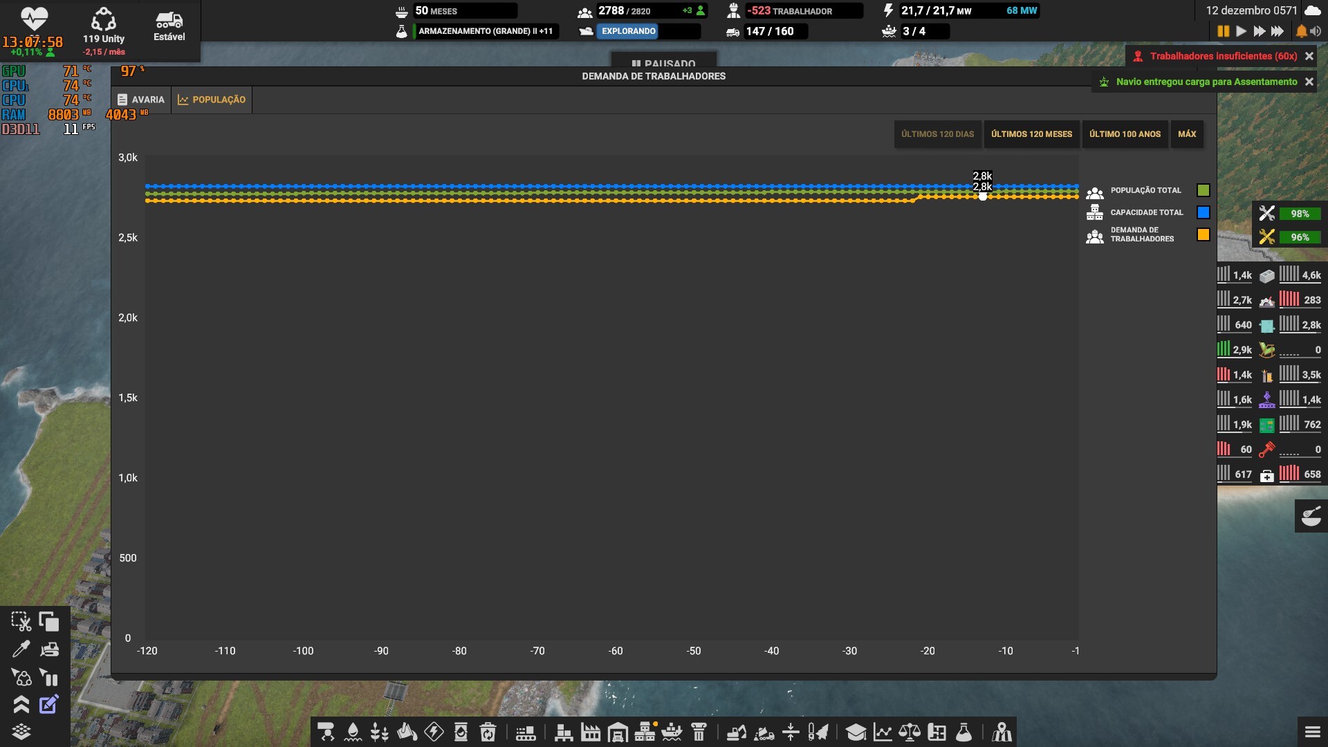Screen dimensions: 1328x747
Task: Open the trading scales icon
Action: coord(910,732)
